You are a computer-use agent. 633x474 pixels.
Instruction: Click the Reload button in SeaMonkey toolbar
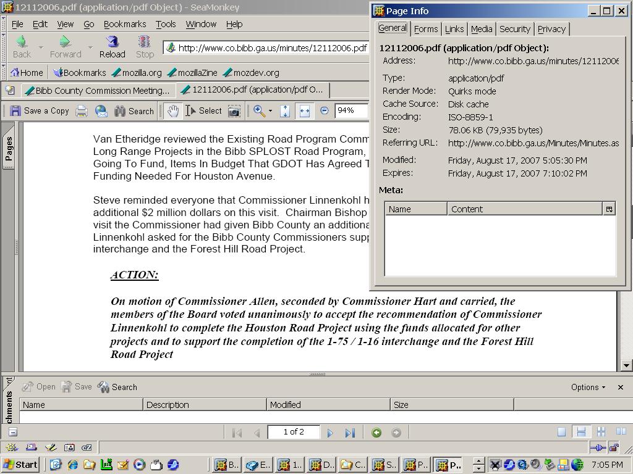pyautogui.click(x=113, y=47)
